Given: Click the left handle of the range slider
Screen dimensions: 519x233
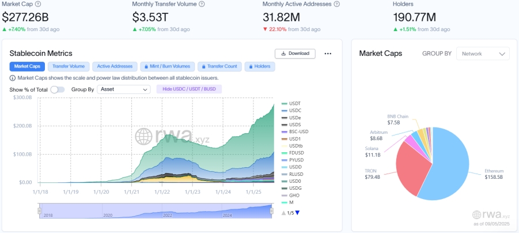Looking at the screenshot, I should [39, 211].
